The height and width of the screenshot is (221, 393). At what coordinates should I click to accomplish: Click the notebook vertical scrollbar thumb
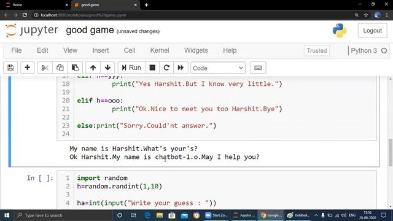click(x=391, y=152)
